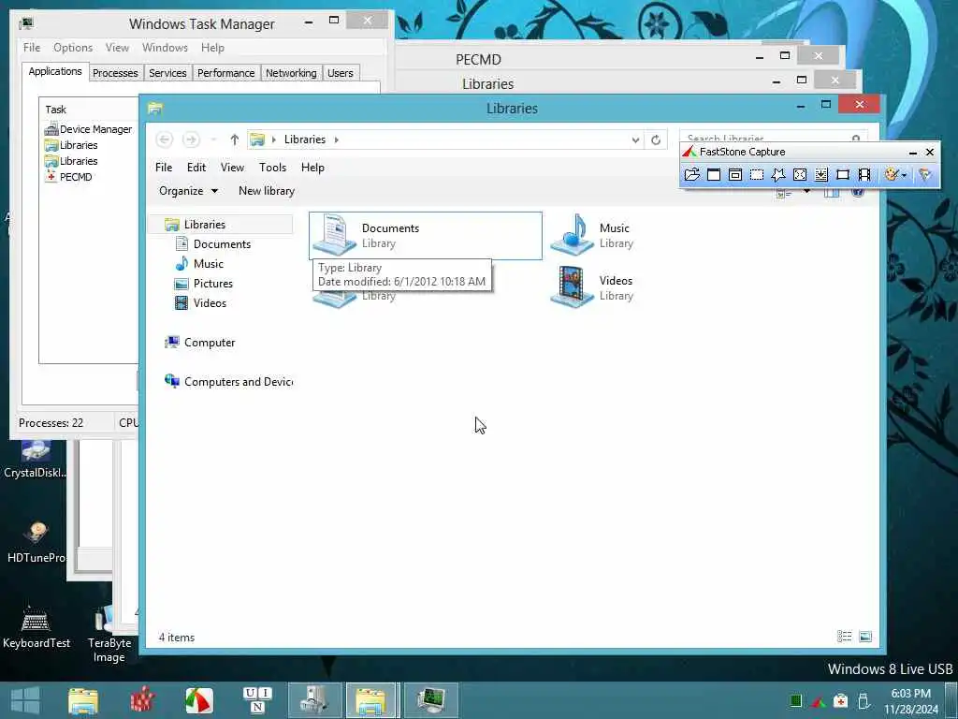Click the Forward arrow in Libraries window

[x=191, y=139]
